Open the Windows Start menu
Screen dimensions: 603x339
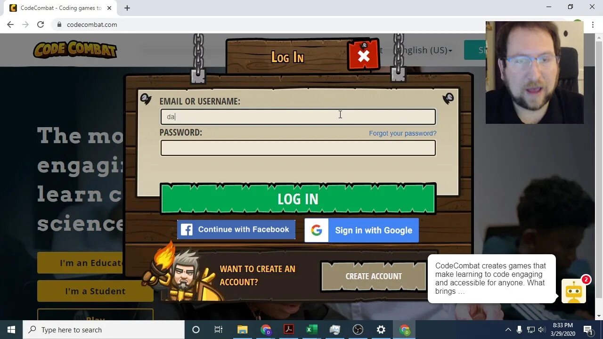point(11,330)
